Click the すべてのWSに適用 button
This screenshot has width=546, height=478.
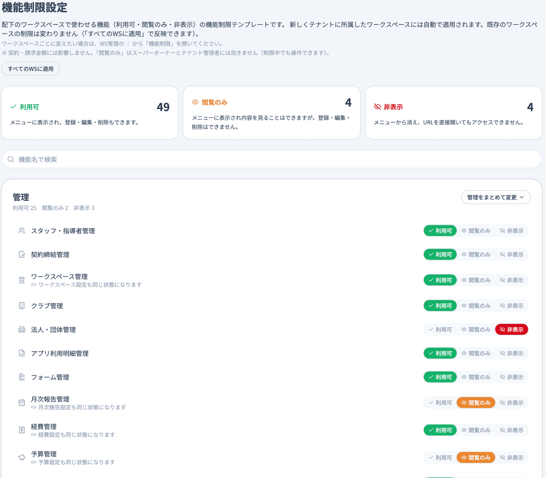pyautogui.click(x=31, y=69)
